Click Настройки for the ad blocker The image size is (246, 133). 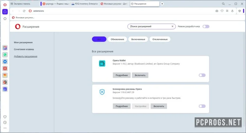(x=141, y=106)
